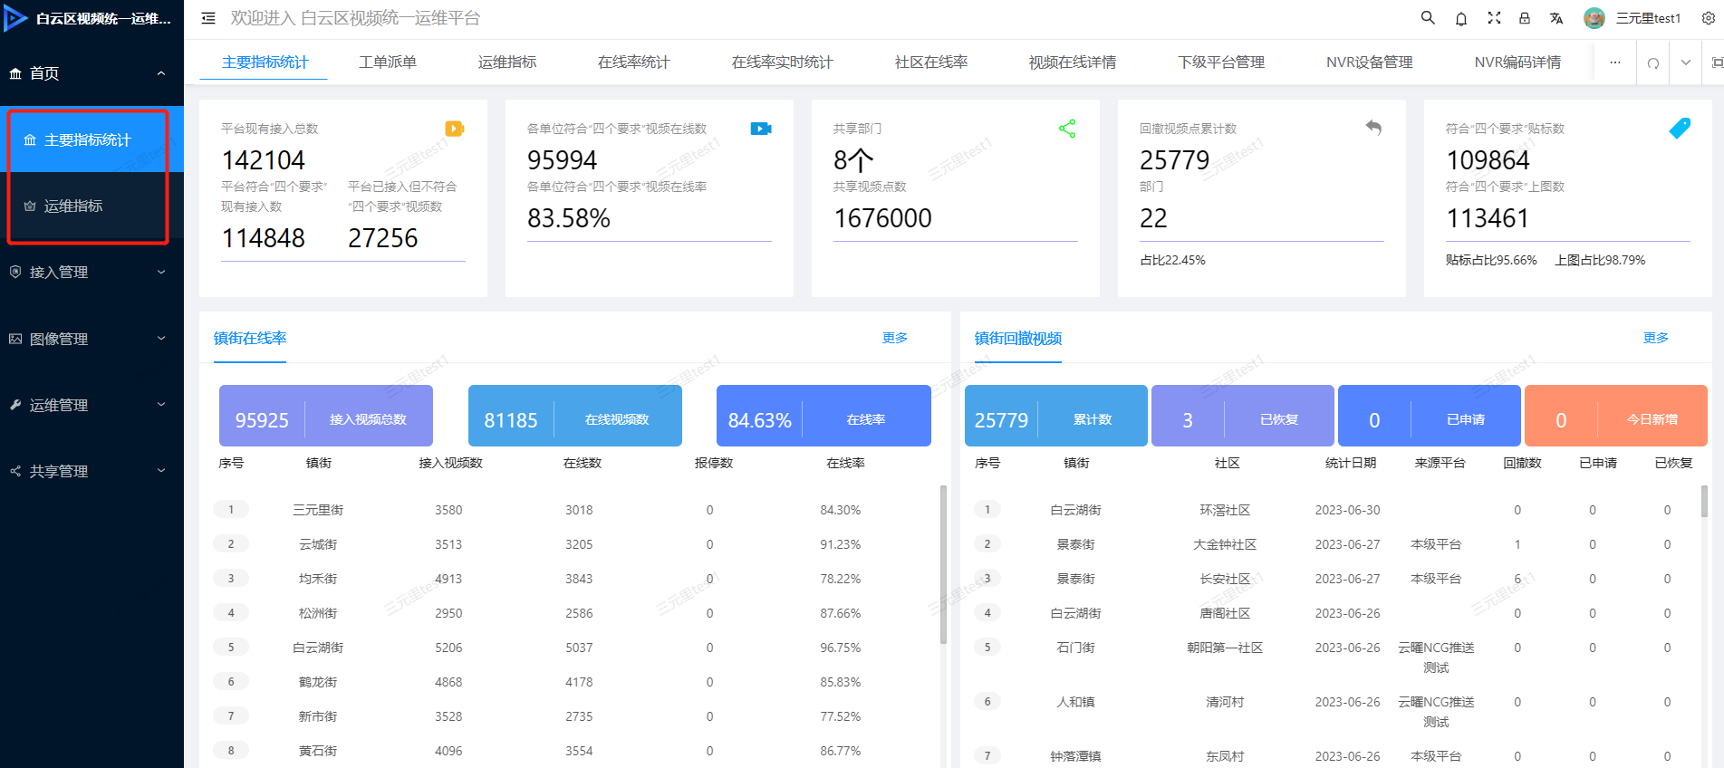Screen dimensions: 1724x768
Task: Click the 图像管理 picture icon
Action: [15, 339]
